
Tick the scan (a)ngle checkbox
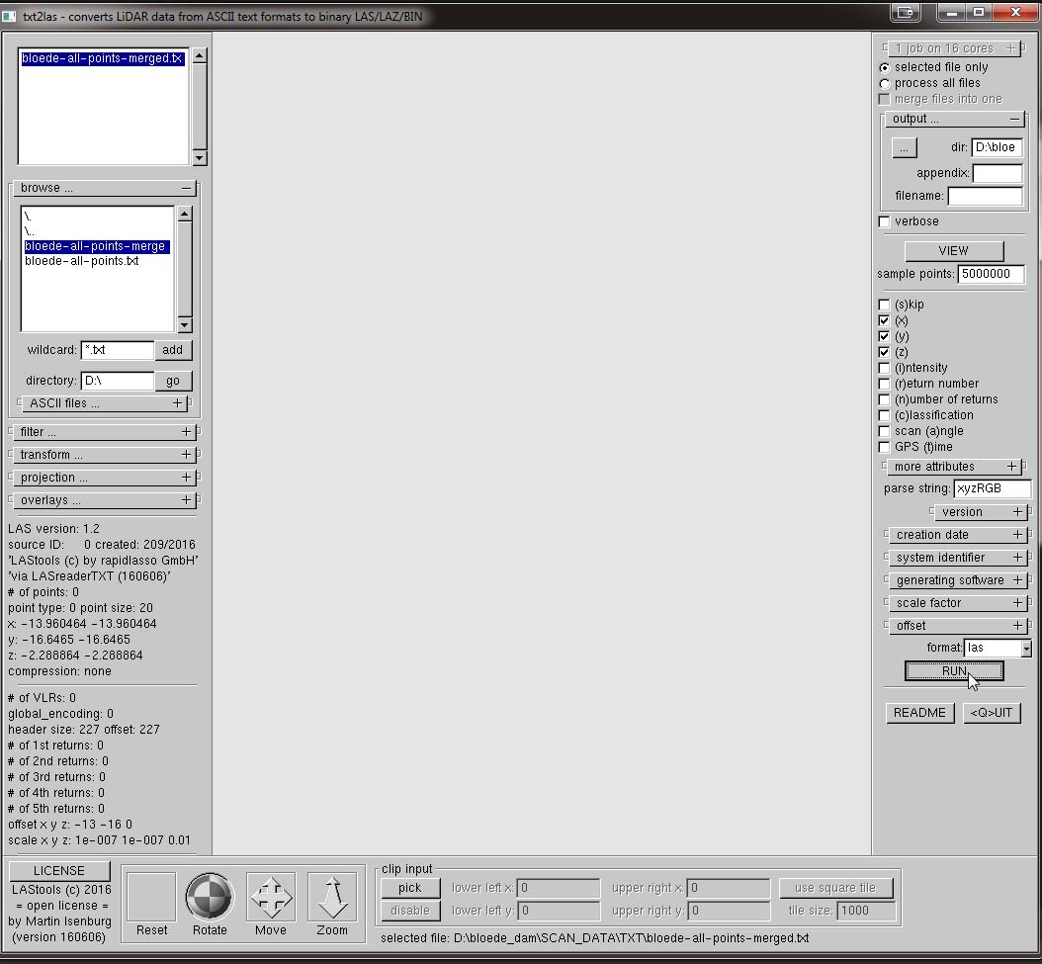pos(884,431)
